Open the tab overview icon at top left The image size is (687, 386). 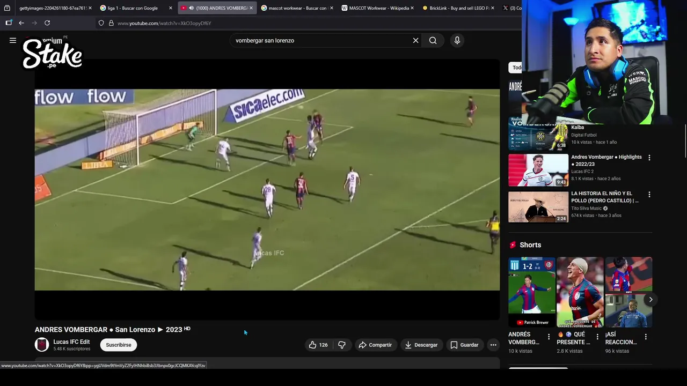pyautogui.click(x=7, y=8)
